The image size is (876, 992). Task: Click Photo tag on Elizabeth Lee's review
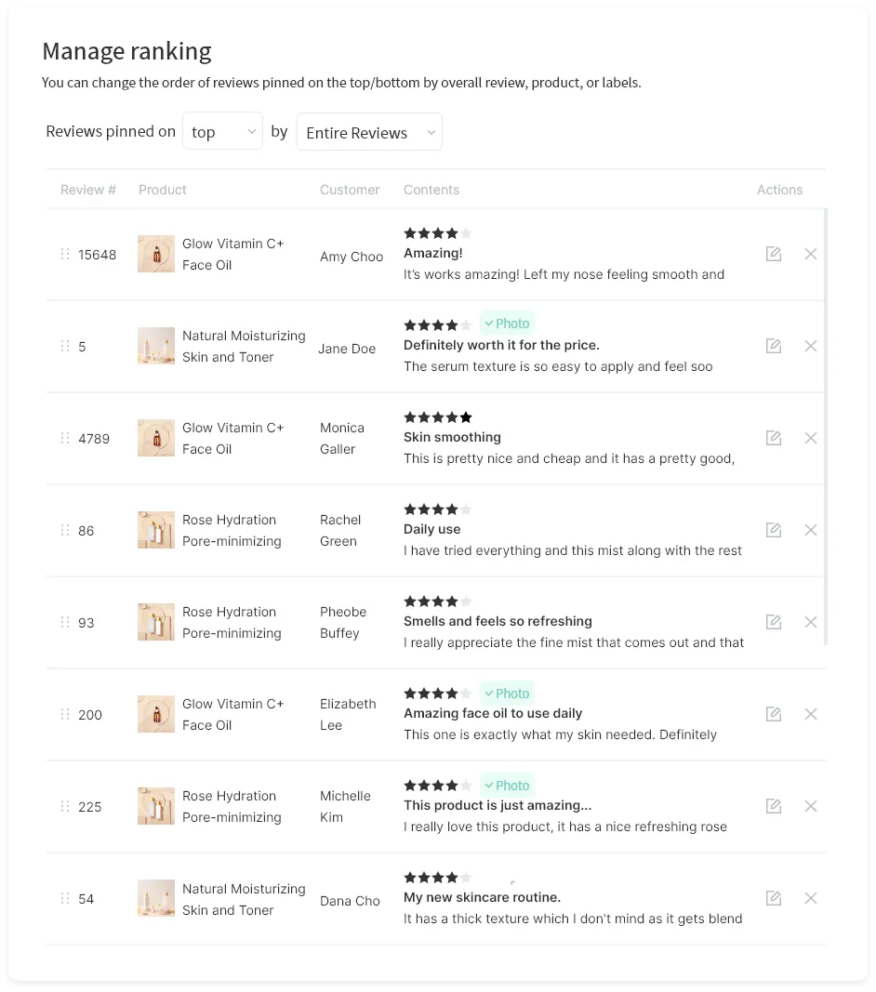pos(508,694)
